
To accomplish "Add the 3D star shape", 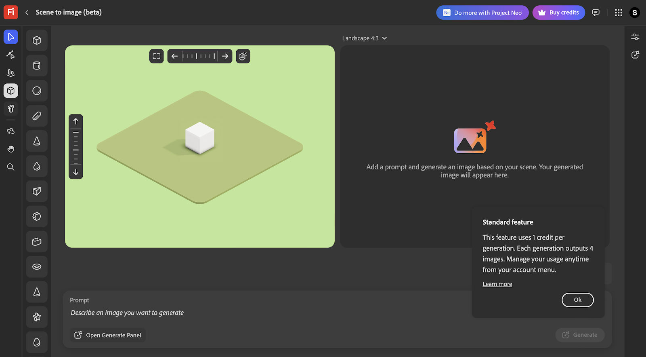I will (37, 317).
